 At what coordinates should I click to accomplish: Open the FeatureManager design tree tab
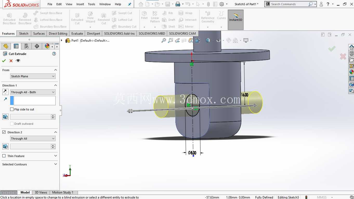coord(6,46)
